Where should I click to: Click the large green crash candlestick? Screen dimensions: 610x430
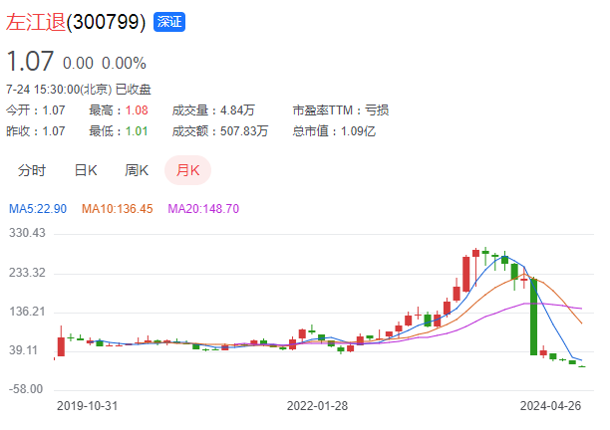(534, 317)
